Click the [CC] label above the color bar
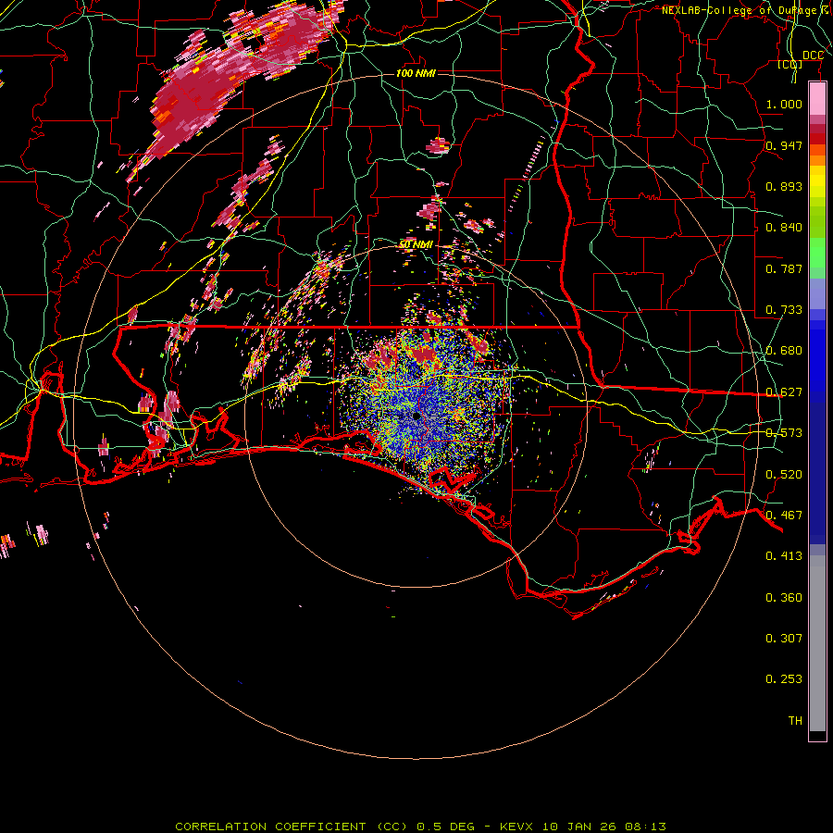 (x=790, y=64)
